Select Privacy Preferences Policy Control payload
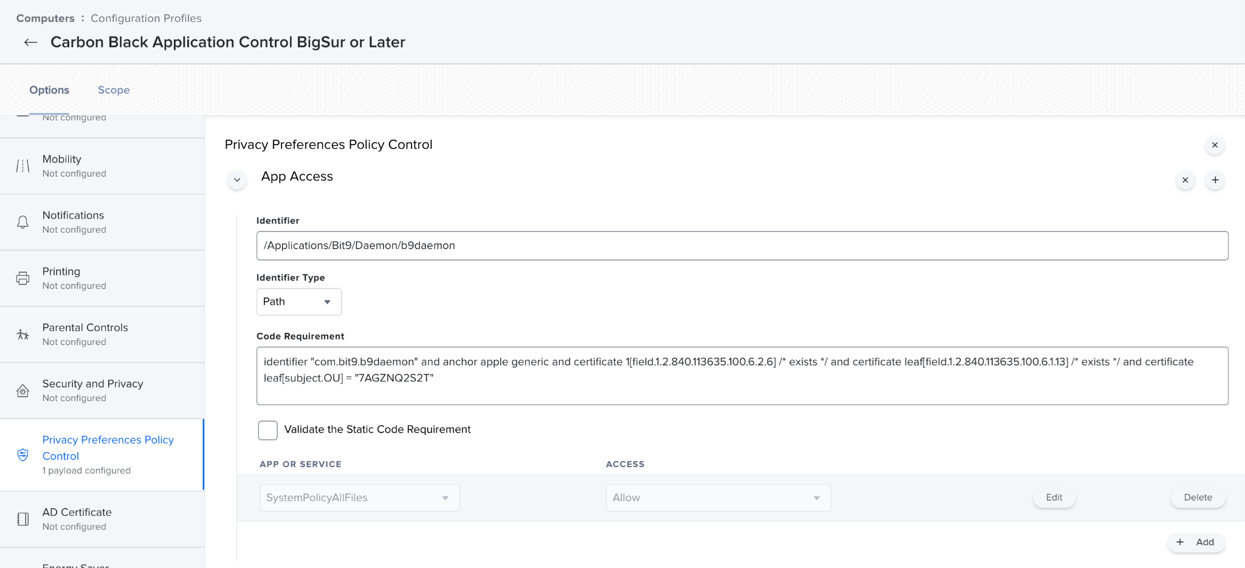The width and height of the screenshot is (1245, 568). tap(102, 455)
